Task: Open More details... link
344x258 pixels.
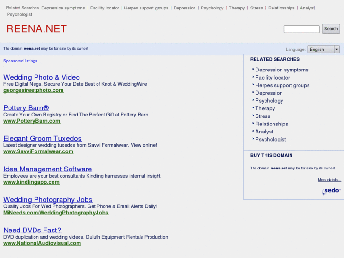Action: 329,180
